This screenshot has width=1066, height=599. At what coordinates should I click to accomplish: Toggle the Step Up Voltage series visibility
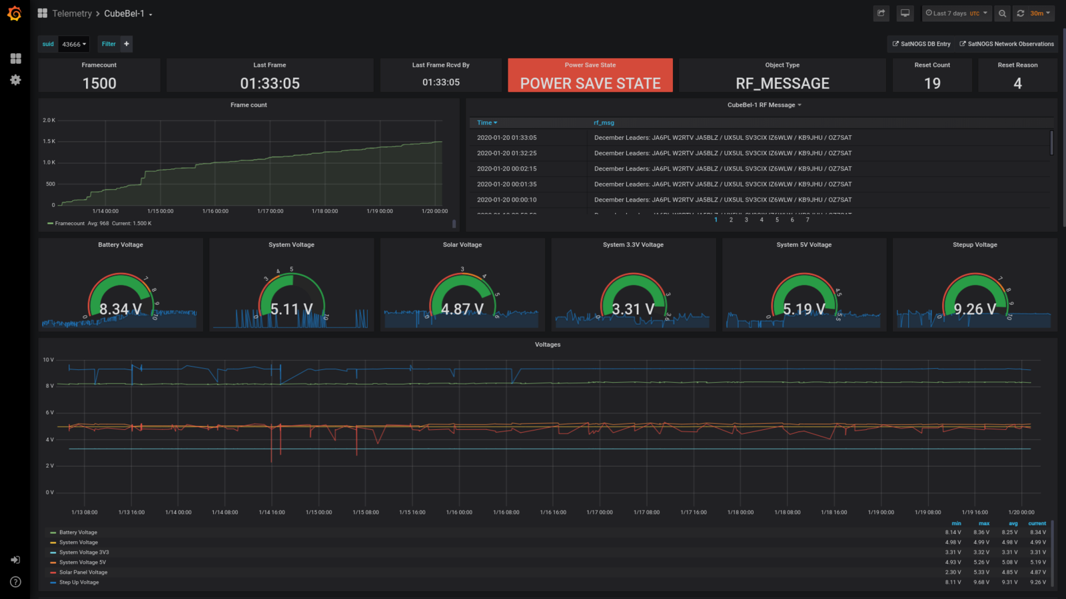78,582
